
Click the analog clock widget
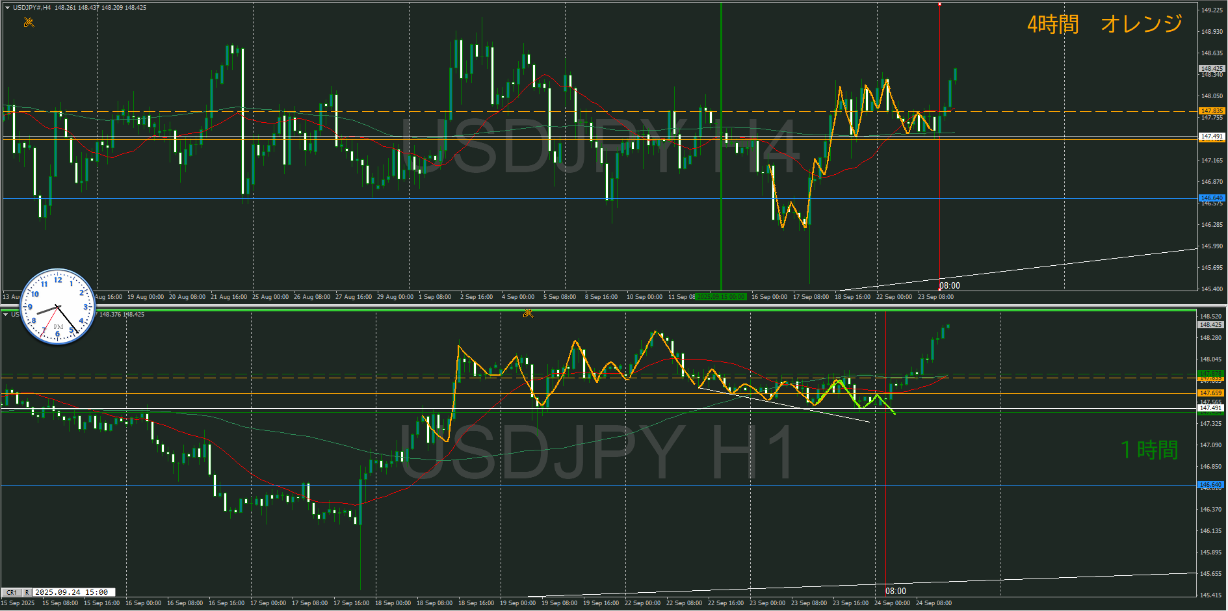[58, 306]
